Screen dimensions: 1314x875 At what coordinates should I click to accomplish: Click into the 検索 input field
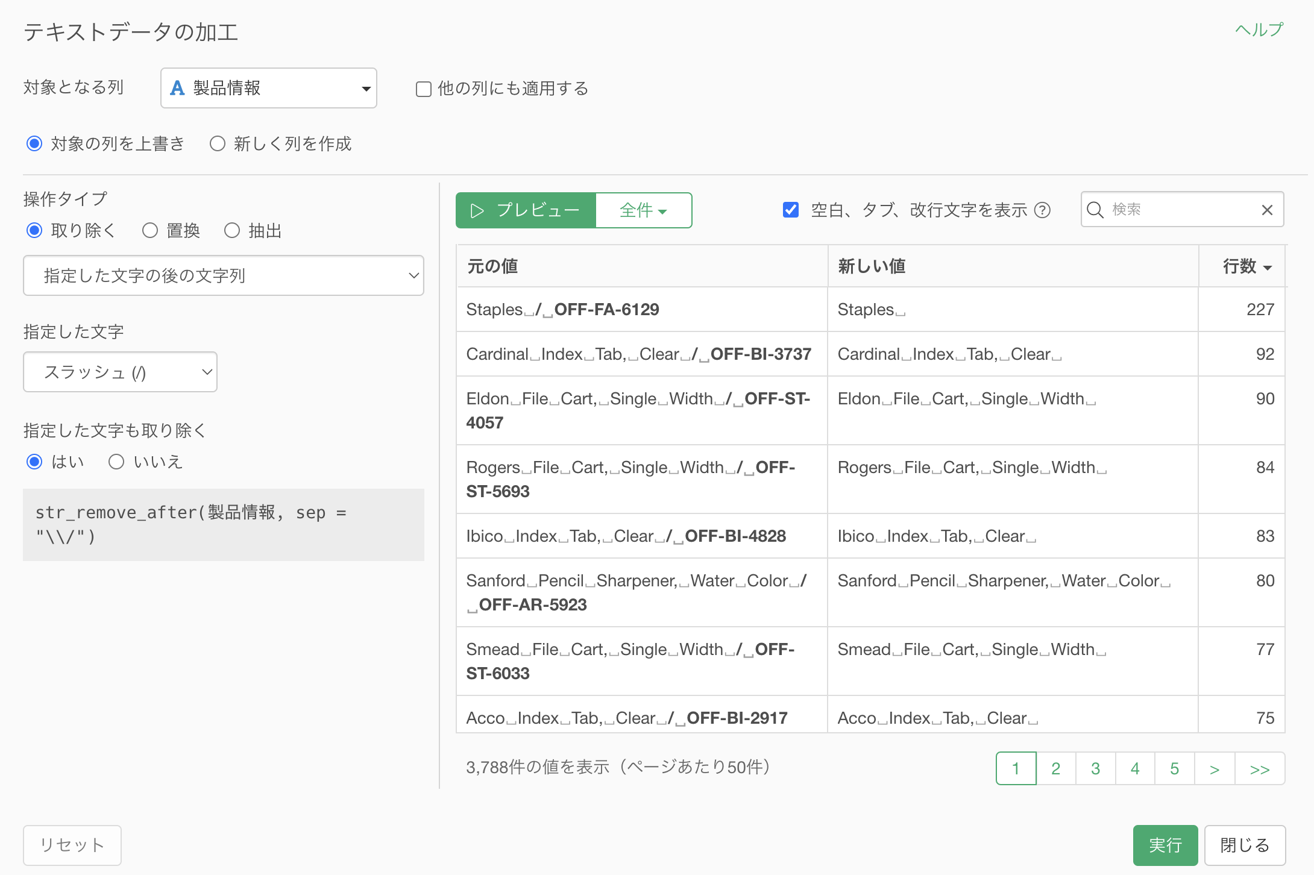(1183, 210)
